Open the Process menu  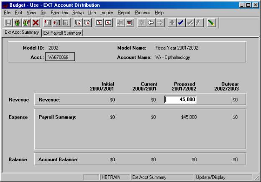coord(143,13)
